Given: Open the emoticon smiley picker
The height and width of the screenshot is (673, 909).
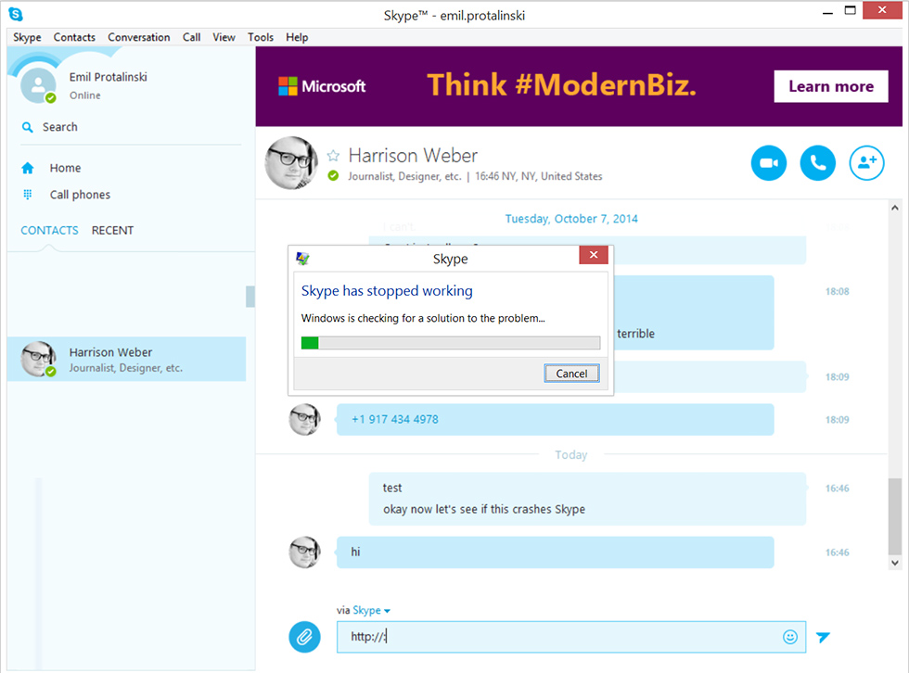Looking at the screenshot, I should (x=790, y=637).
